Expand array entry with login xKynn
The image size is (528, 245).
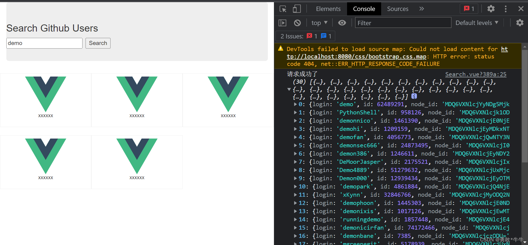pyautogui.click(x=295, y=195)
